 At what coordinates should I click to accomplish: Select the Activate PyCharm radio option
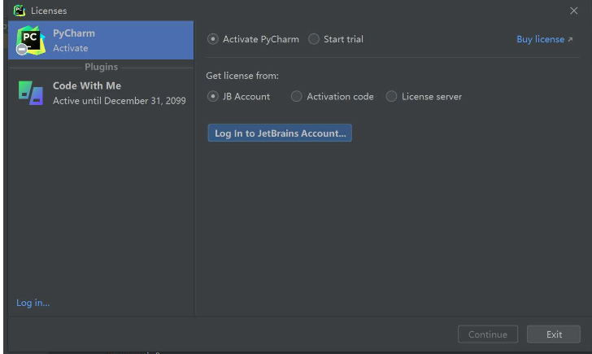click(x=213, y=39)
